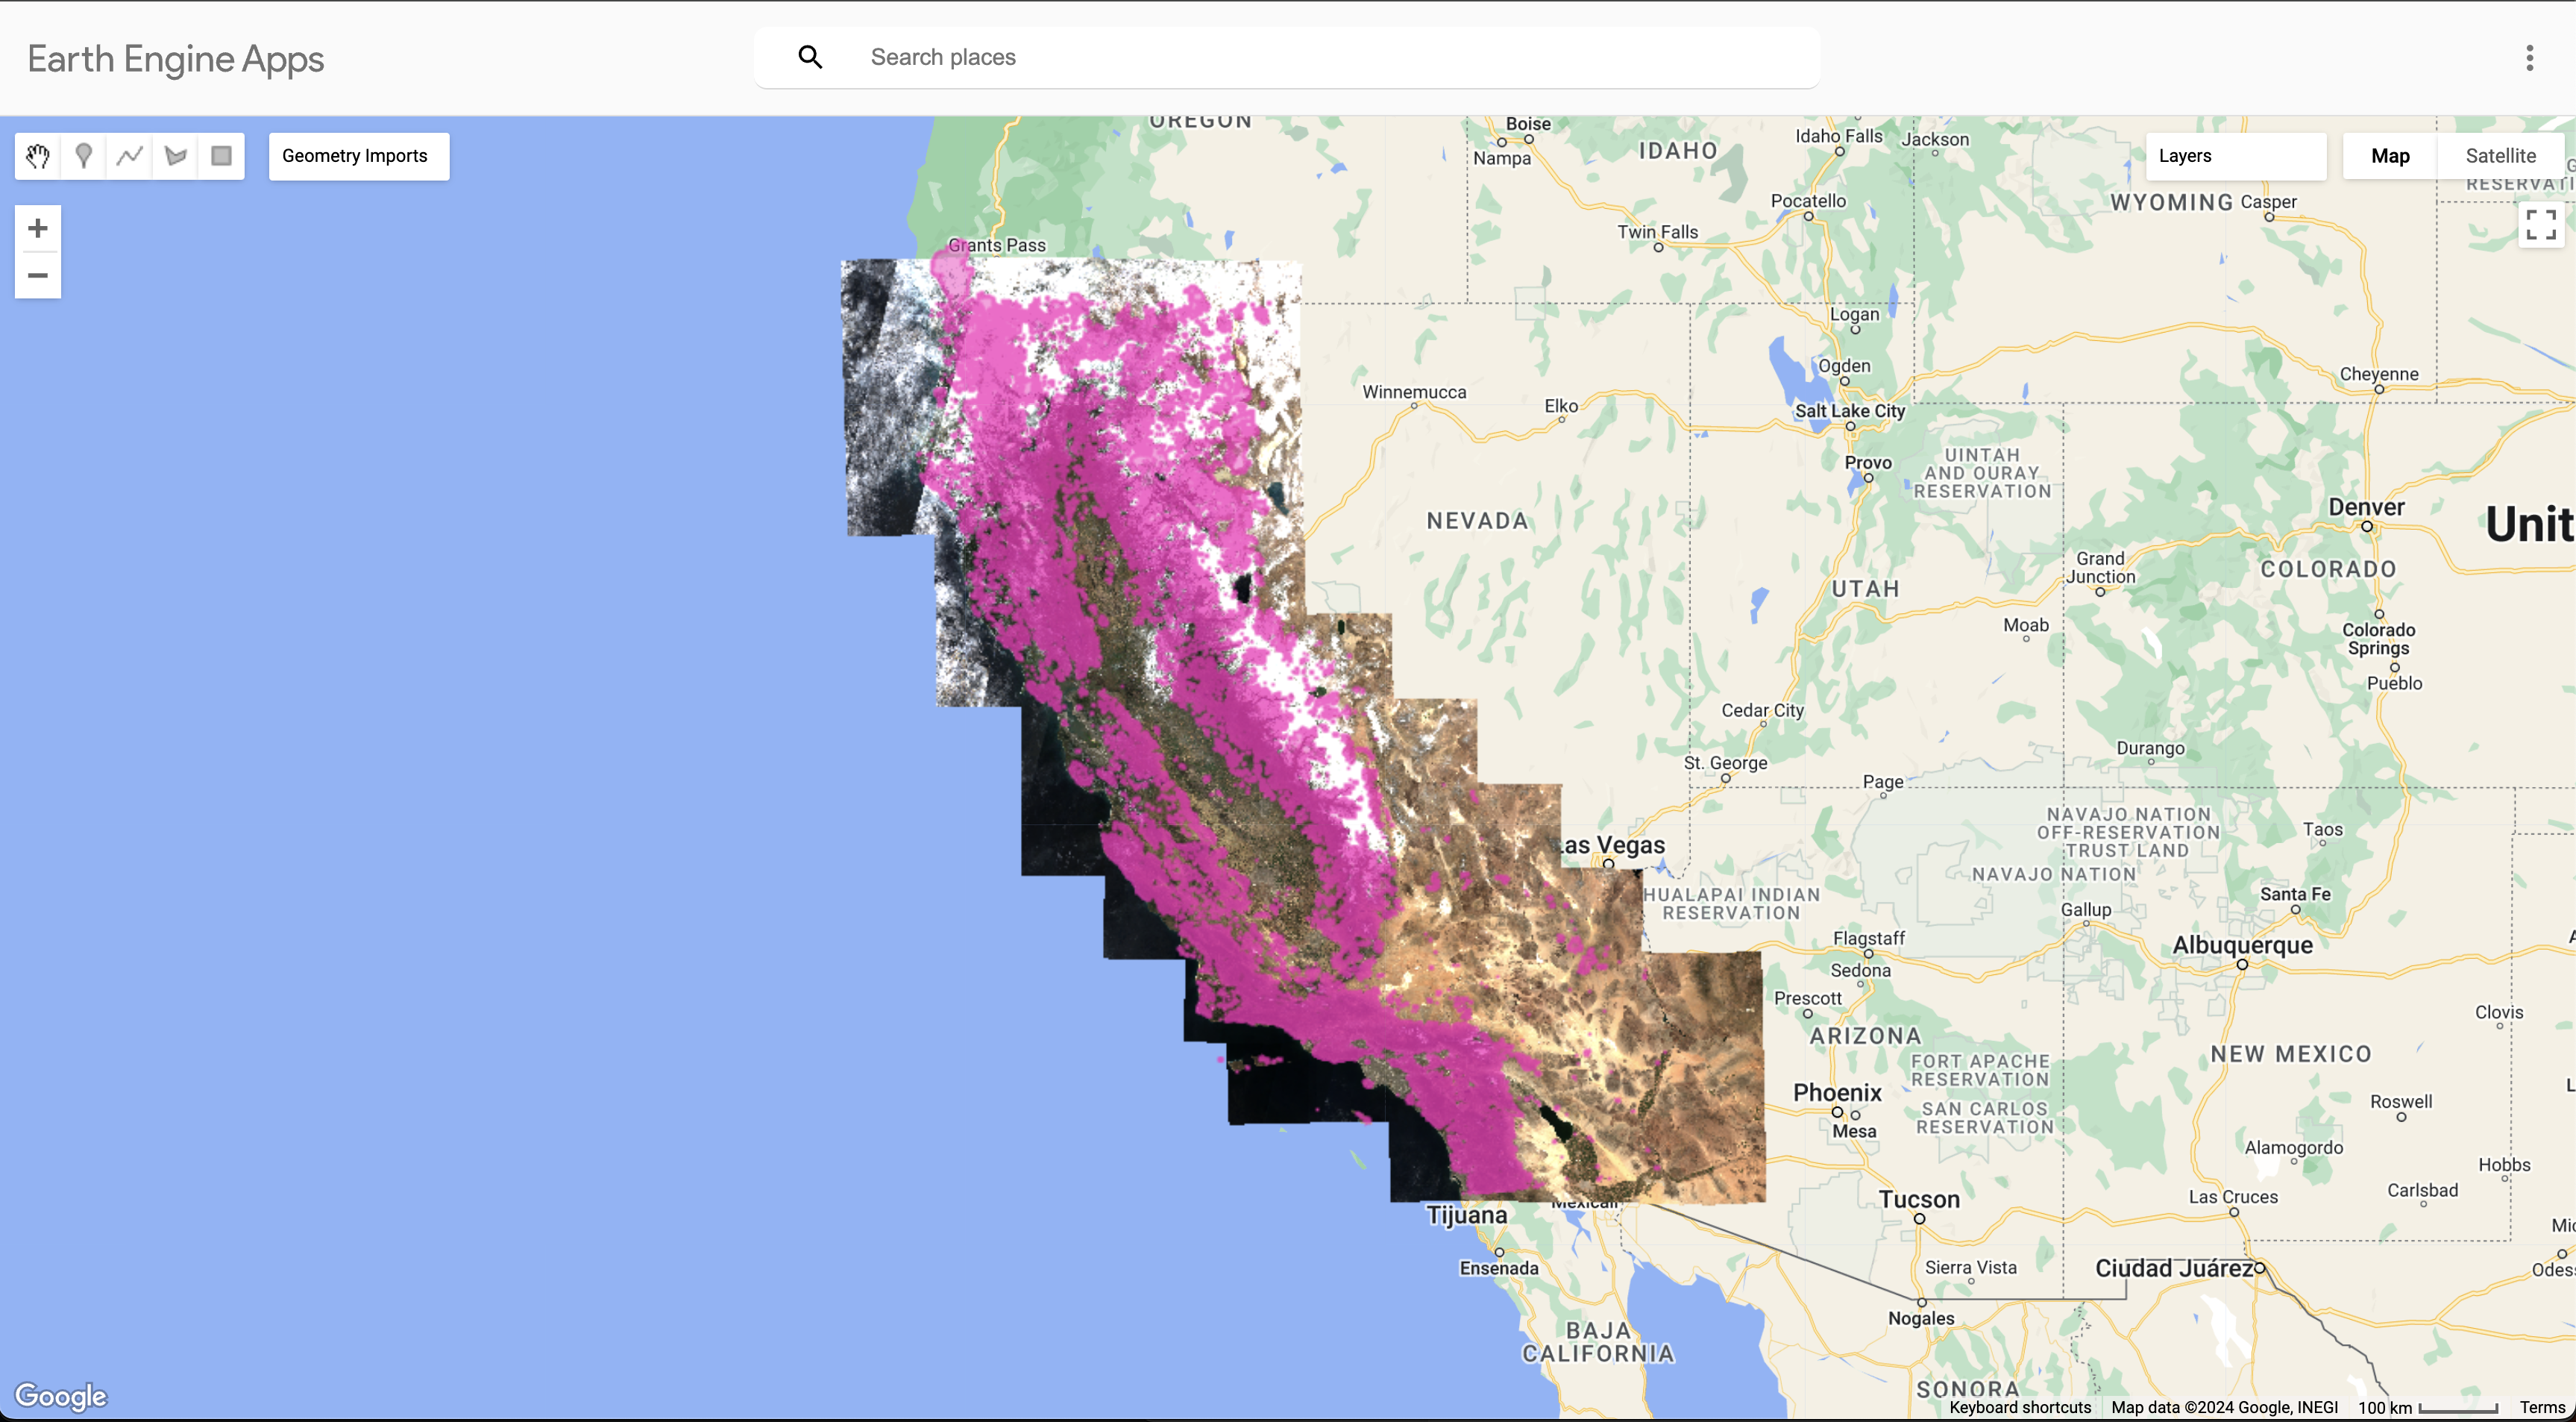Click the NEVADA state label
This screenshot has width=2576, height=1422.
pos(1478,520)
